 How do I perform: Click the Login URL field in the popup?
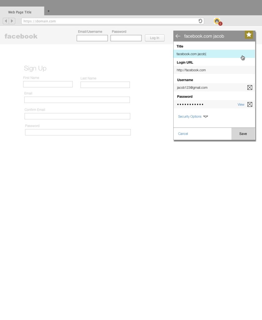pos(214,70)
